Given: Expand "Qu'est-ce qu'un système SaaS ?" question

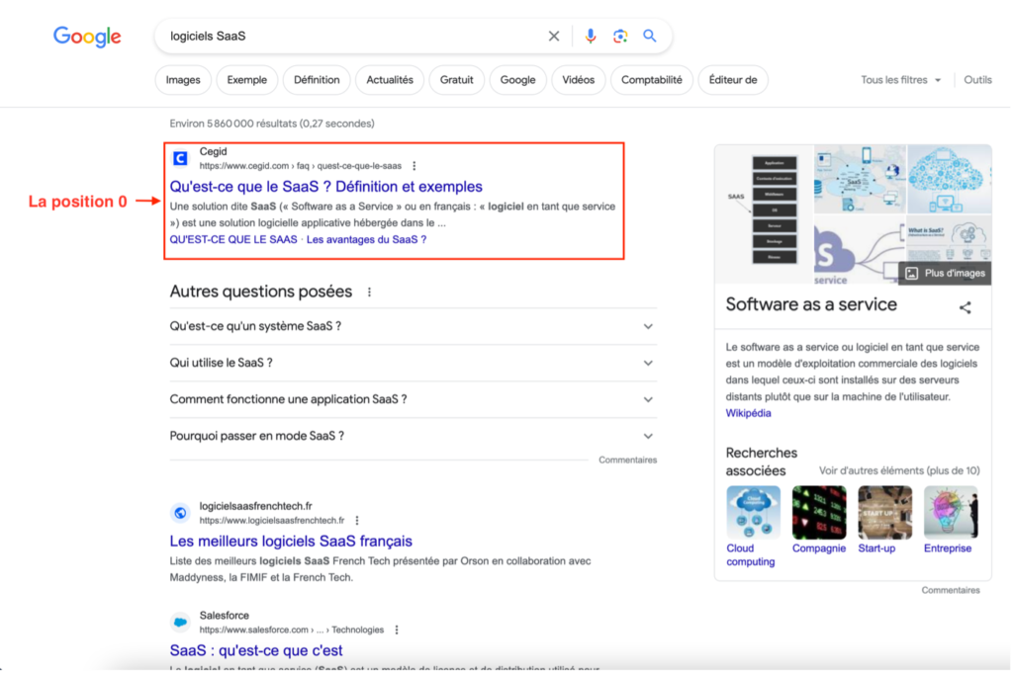Looking at the screenshot, I should point(412,326).
